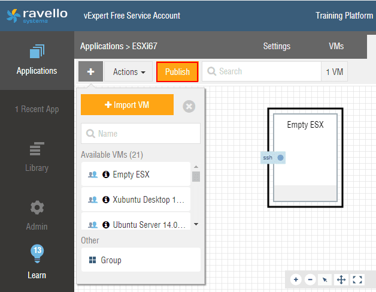Zoom out on the canvas

tap(310, 279)
